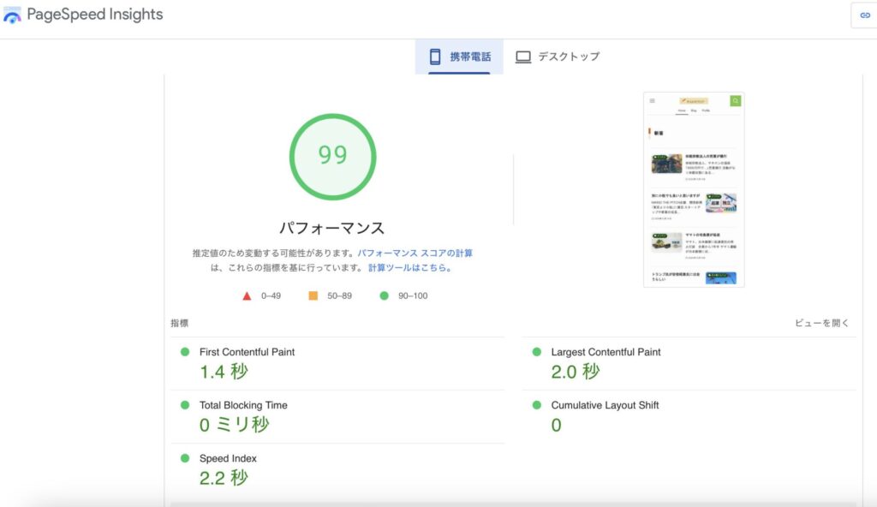Open the 計算ツールはこちら link

pos(409,267)
